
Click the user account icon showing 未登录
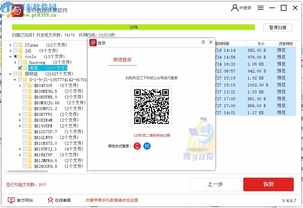click(x=234, y=8)
